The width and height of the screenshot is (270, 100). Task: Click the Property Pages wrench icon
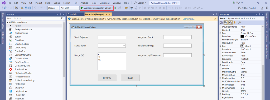[x=239, y=23]
